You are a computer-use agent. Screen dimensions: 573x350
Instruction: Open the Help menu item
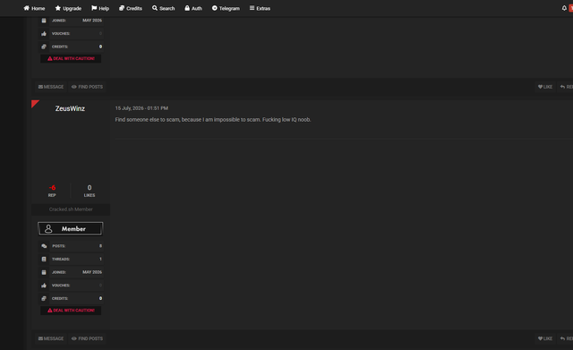[100, 8]
